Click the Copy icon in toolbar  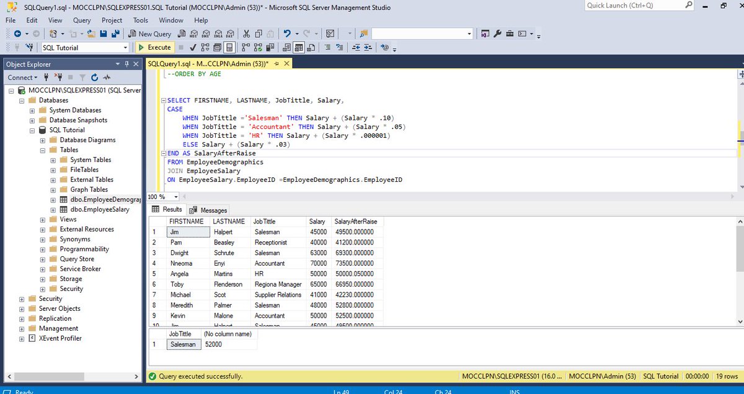click(x=259, y=34)
